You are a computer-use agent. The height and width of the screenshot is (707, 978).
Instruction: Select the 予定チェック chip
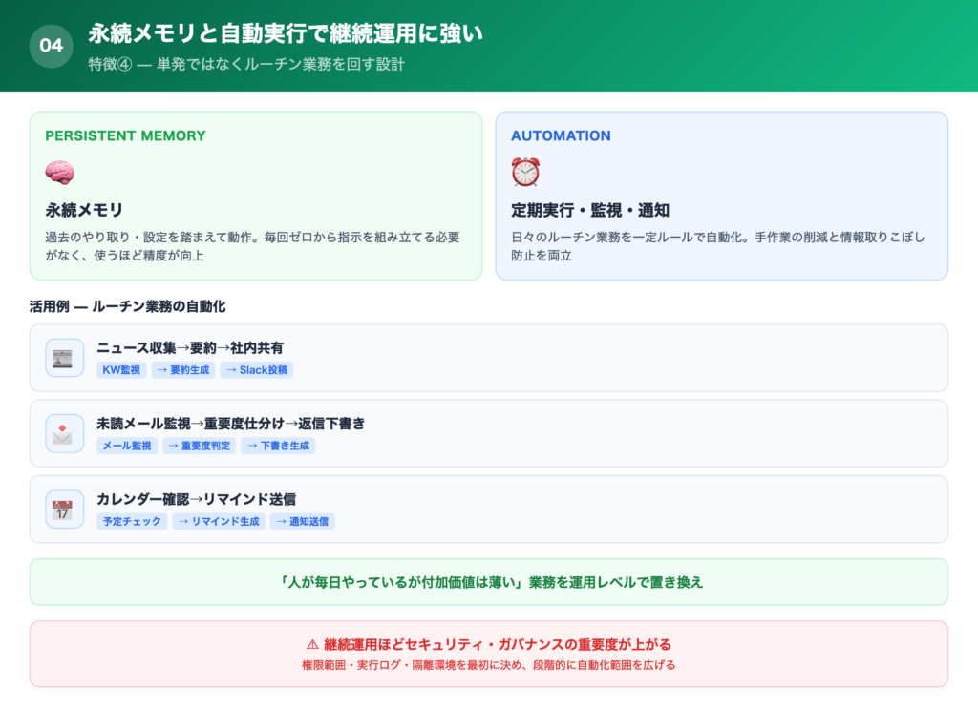pyautogui.click(x=133, y=521)
